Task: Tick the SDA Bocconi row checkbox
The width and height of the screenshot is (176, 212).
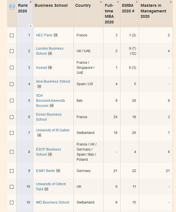Action: (x=12, y=100)
